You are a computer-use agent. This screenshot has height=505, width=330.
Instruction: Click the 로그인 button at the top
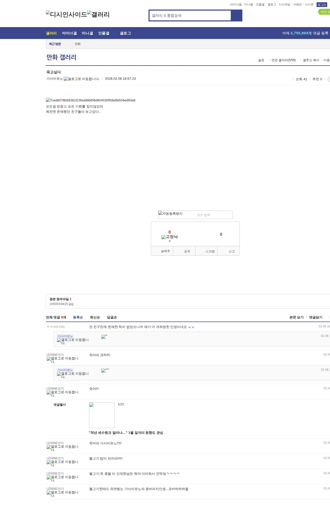point(322,5)
